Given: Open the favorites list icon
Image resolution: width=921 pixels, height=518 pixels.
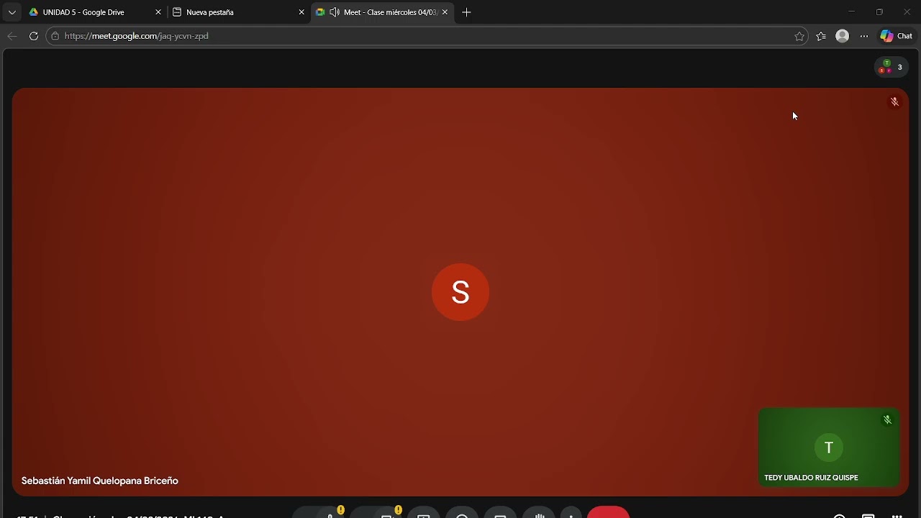Looking at the screenshot, I should (x=821, y=36).
